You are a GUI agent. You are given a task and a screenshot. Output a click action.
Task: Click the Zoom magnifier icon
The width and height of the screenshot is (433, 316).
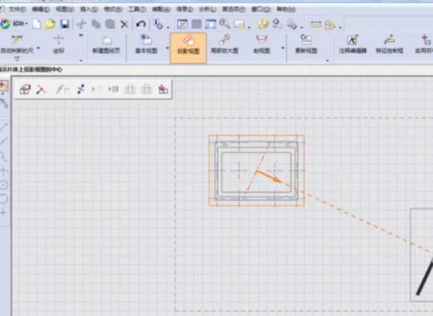[224, 24]
